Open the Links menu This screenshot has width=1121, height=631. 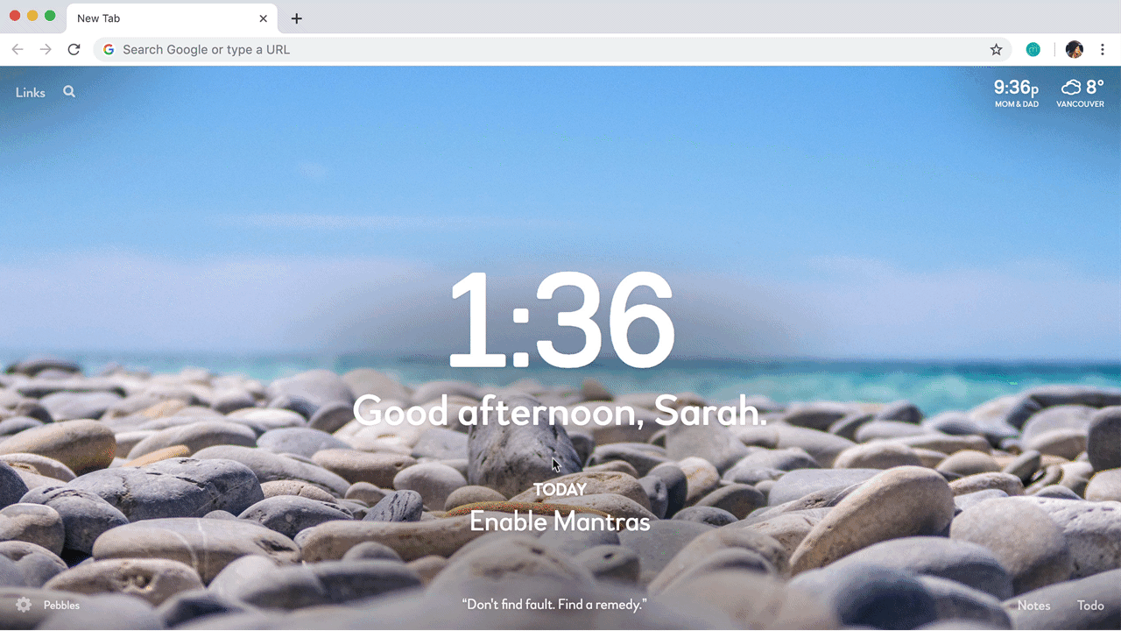pos(31,92)
